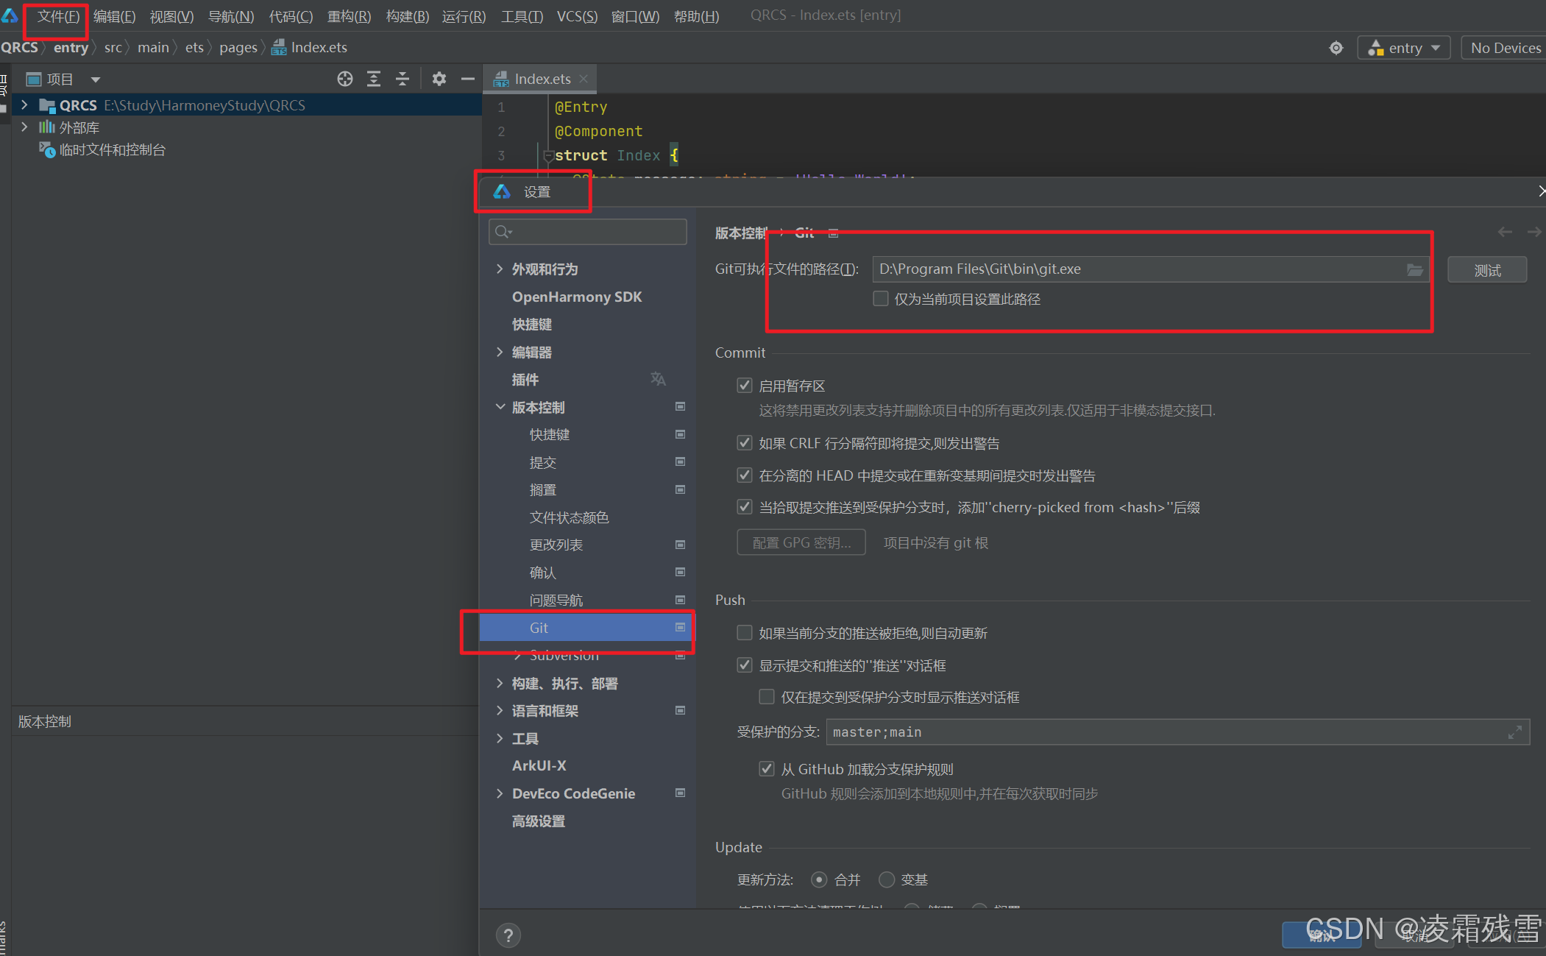
Task: Expand protected branches field expand icon
Action: 1514,732
